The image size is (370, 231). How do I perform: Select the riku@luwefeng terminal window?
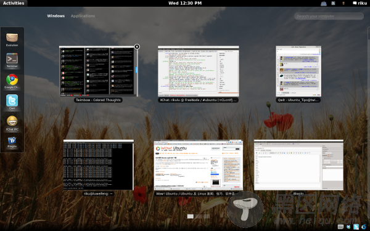[x=99, y=164]
